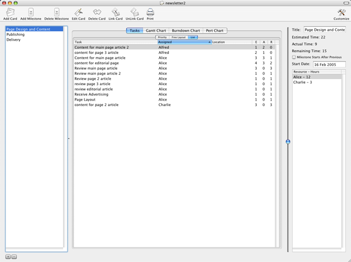This screenshot has height=262, width=351.
Task: Enable Milestone Starts After Previous checkbox
Action: (294, 57)
